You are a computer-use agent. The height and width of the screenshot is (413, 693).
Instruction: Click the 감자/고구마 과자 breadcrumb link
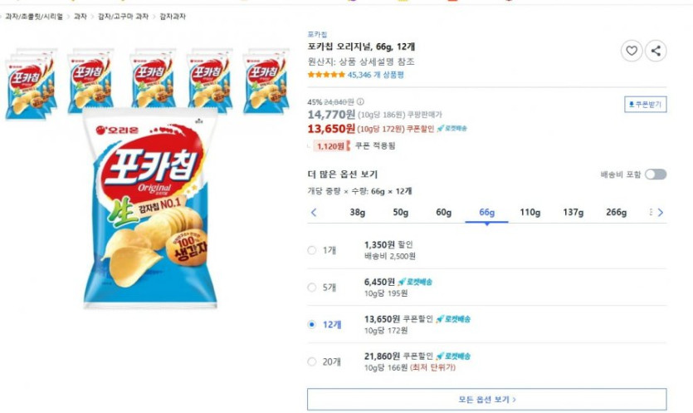click(124, 16)
